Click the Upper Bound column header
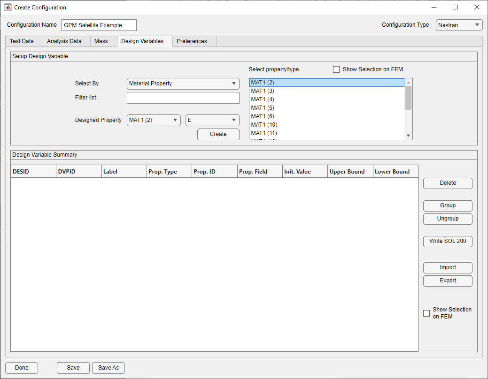Image resolution: width=488 pixels, height=379 pixels. [350, 172]
